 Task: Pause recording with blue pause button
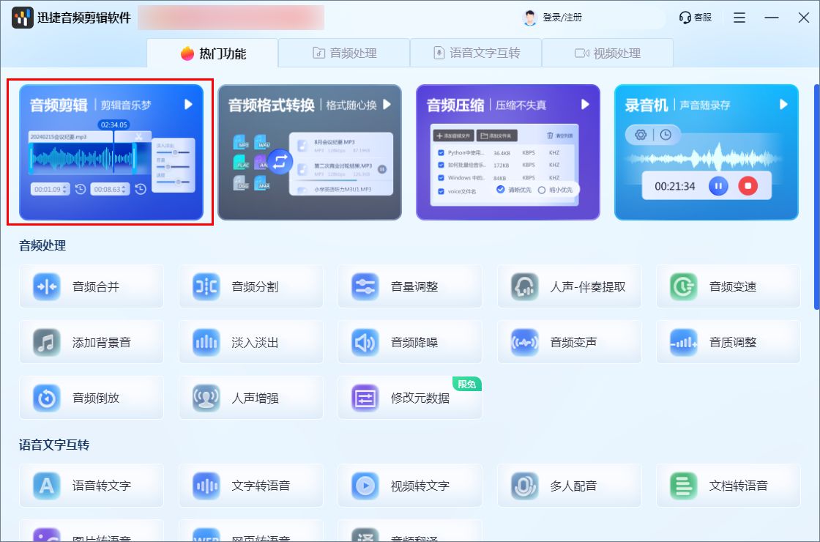point(718,186)
